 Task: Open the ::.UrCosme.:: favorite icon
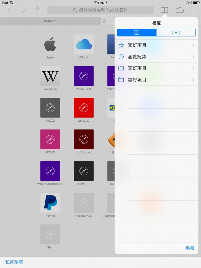coord(83,139)
